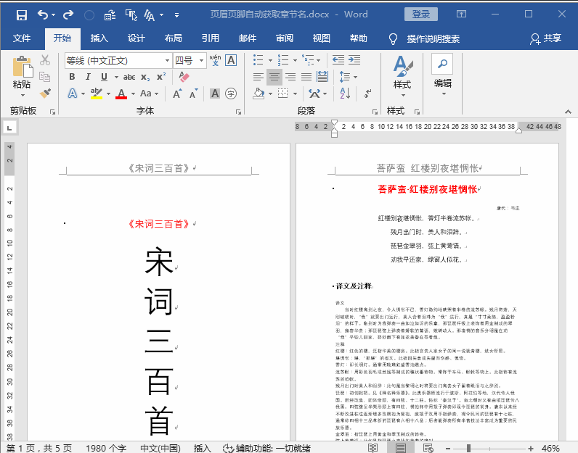Open line and paragraph spacing menu
The width and height of the screenshot is (578, 453).
[348, 77]
